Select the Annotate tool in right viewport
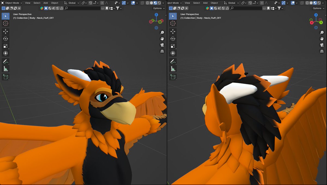Image resolution: width=327 pixels, height=185 pixels. point(172,61)
